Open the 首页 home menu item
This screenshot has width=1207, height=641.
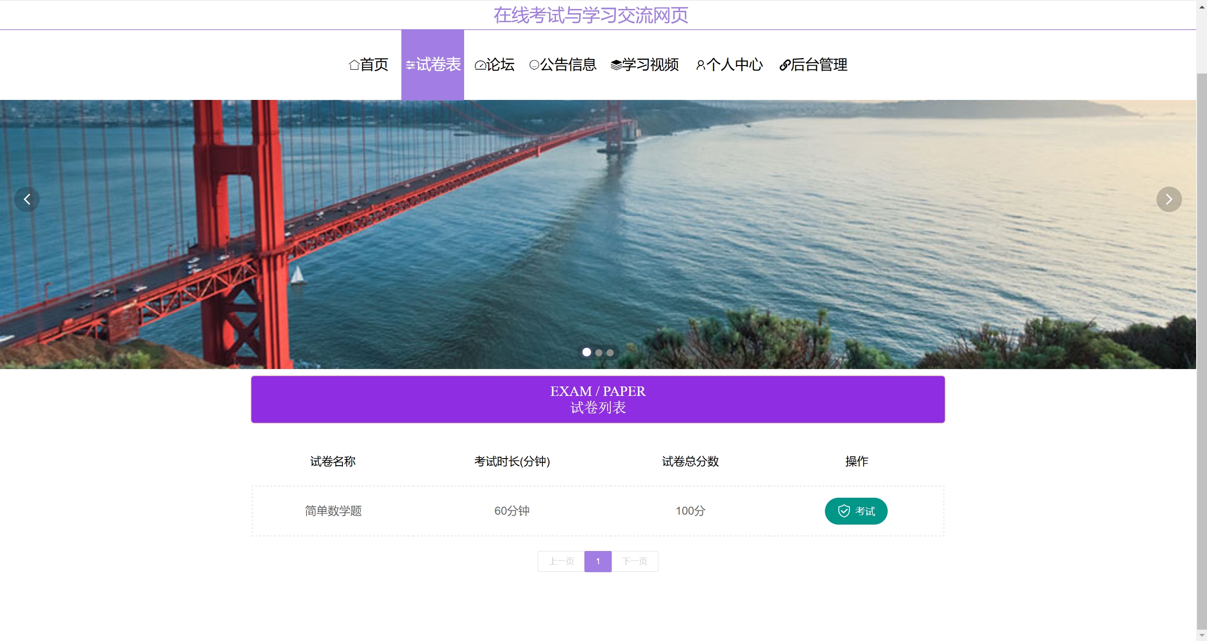click(368, 65)
